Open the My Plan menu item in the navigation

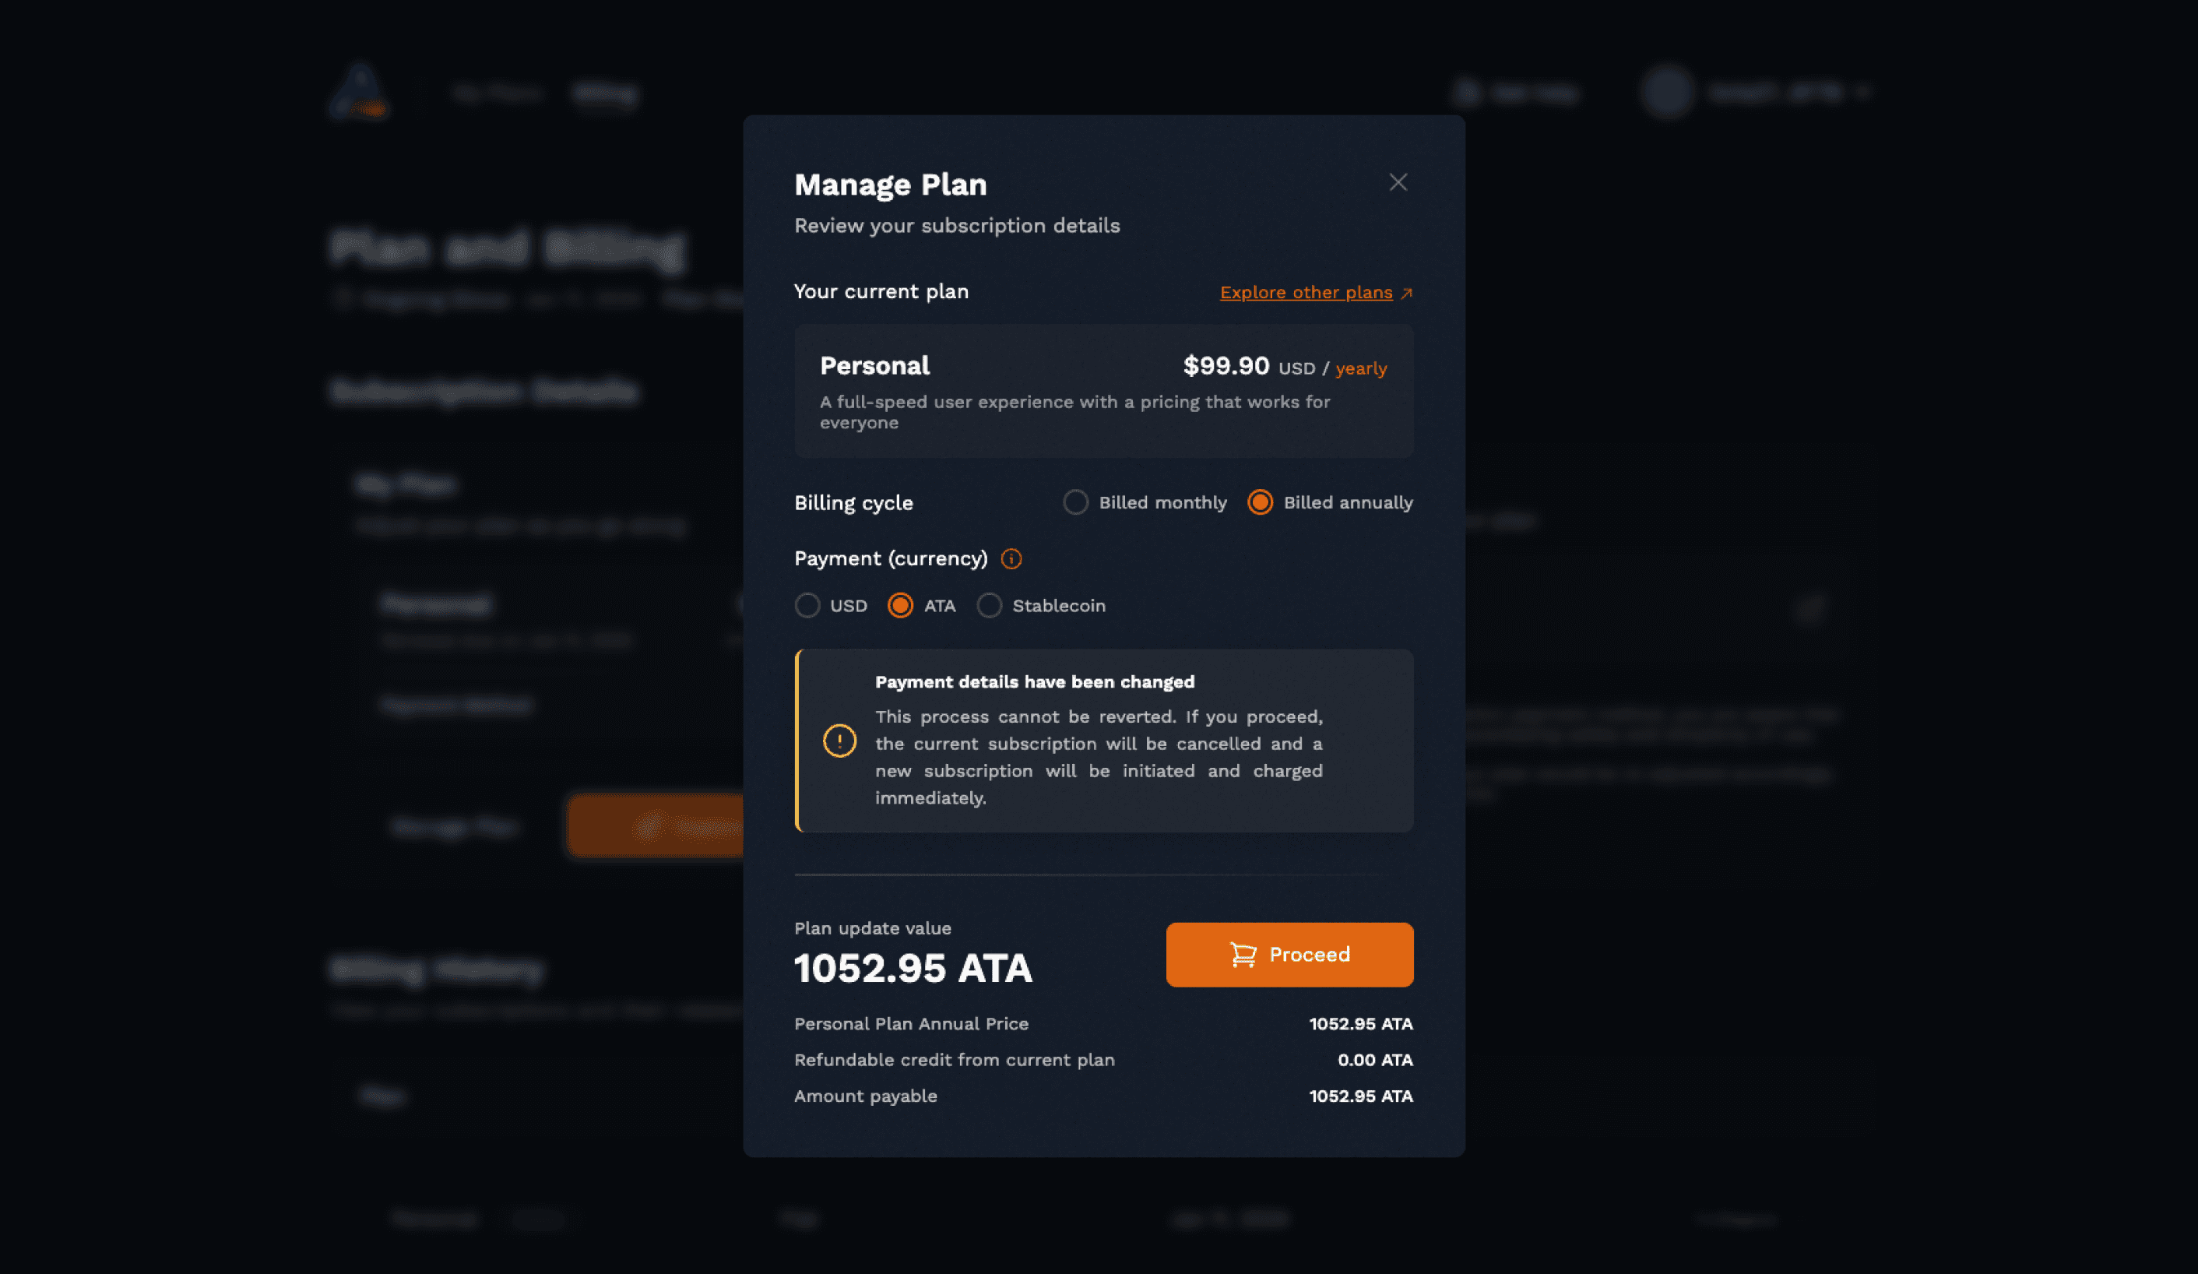(x=498, y=93)
